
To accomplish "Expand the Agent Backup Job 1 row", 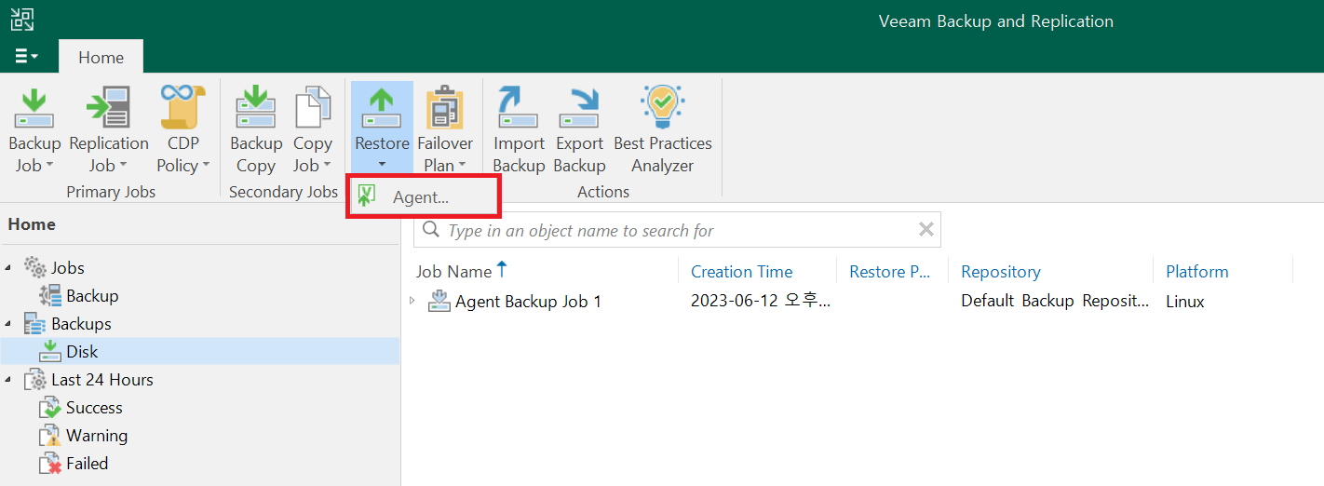I will [x=412, y=301].
